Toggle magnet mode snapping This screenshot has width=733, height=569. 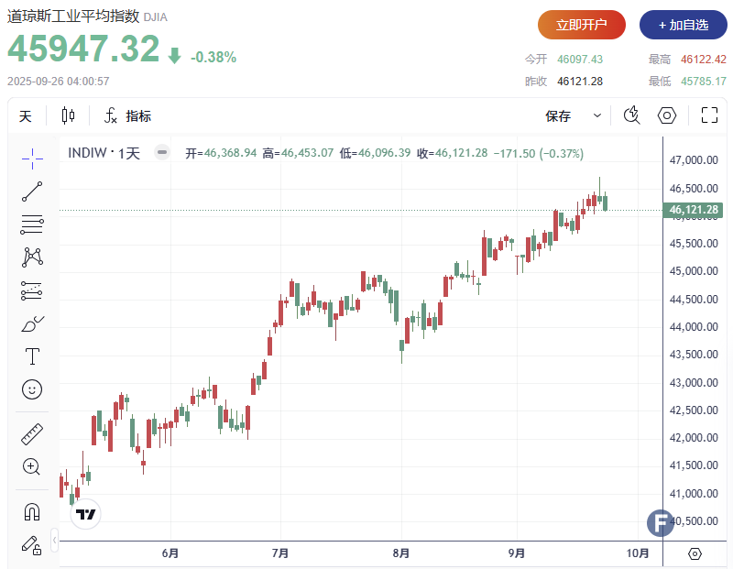pyautogui.click(x=32, y=512)
